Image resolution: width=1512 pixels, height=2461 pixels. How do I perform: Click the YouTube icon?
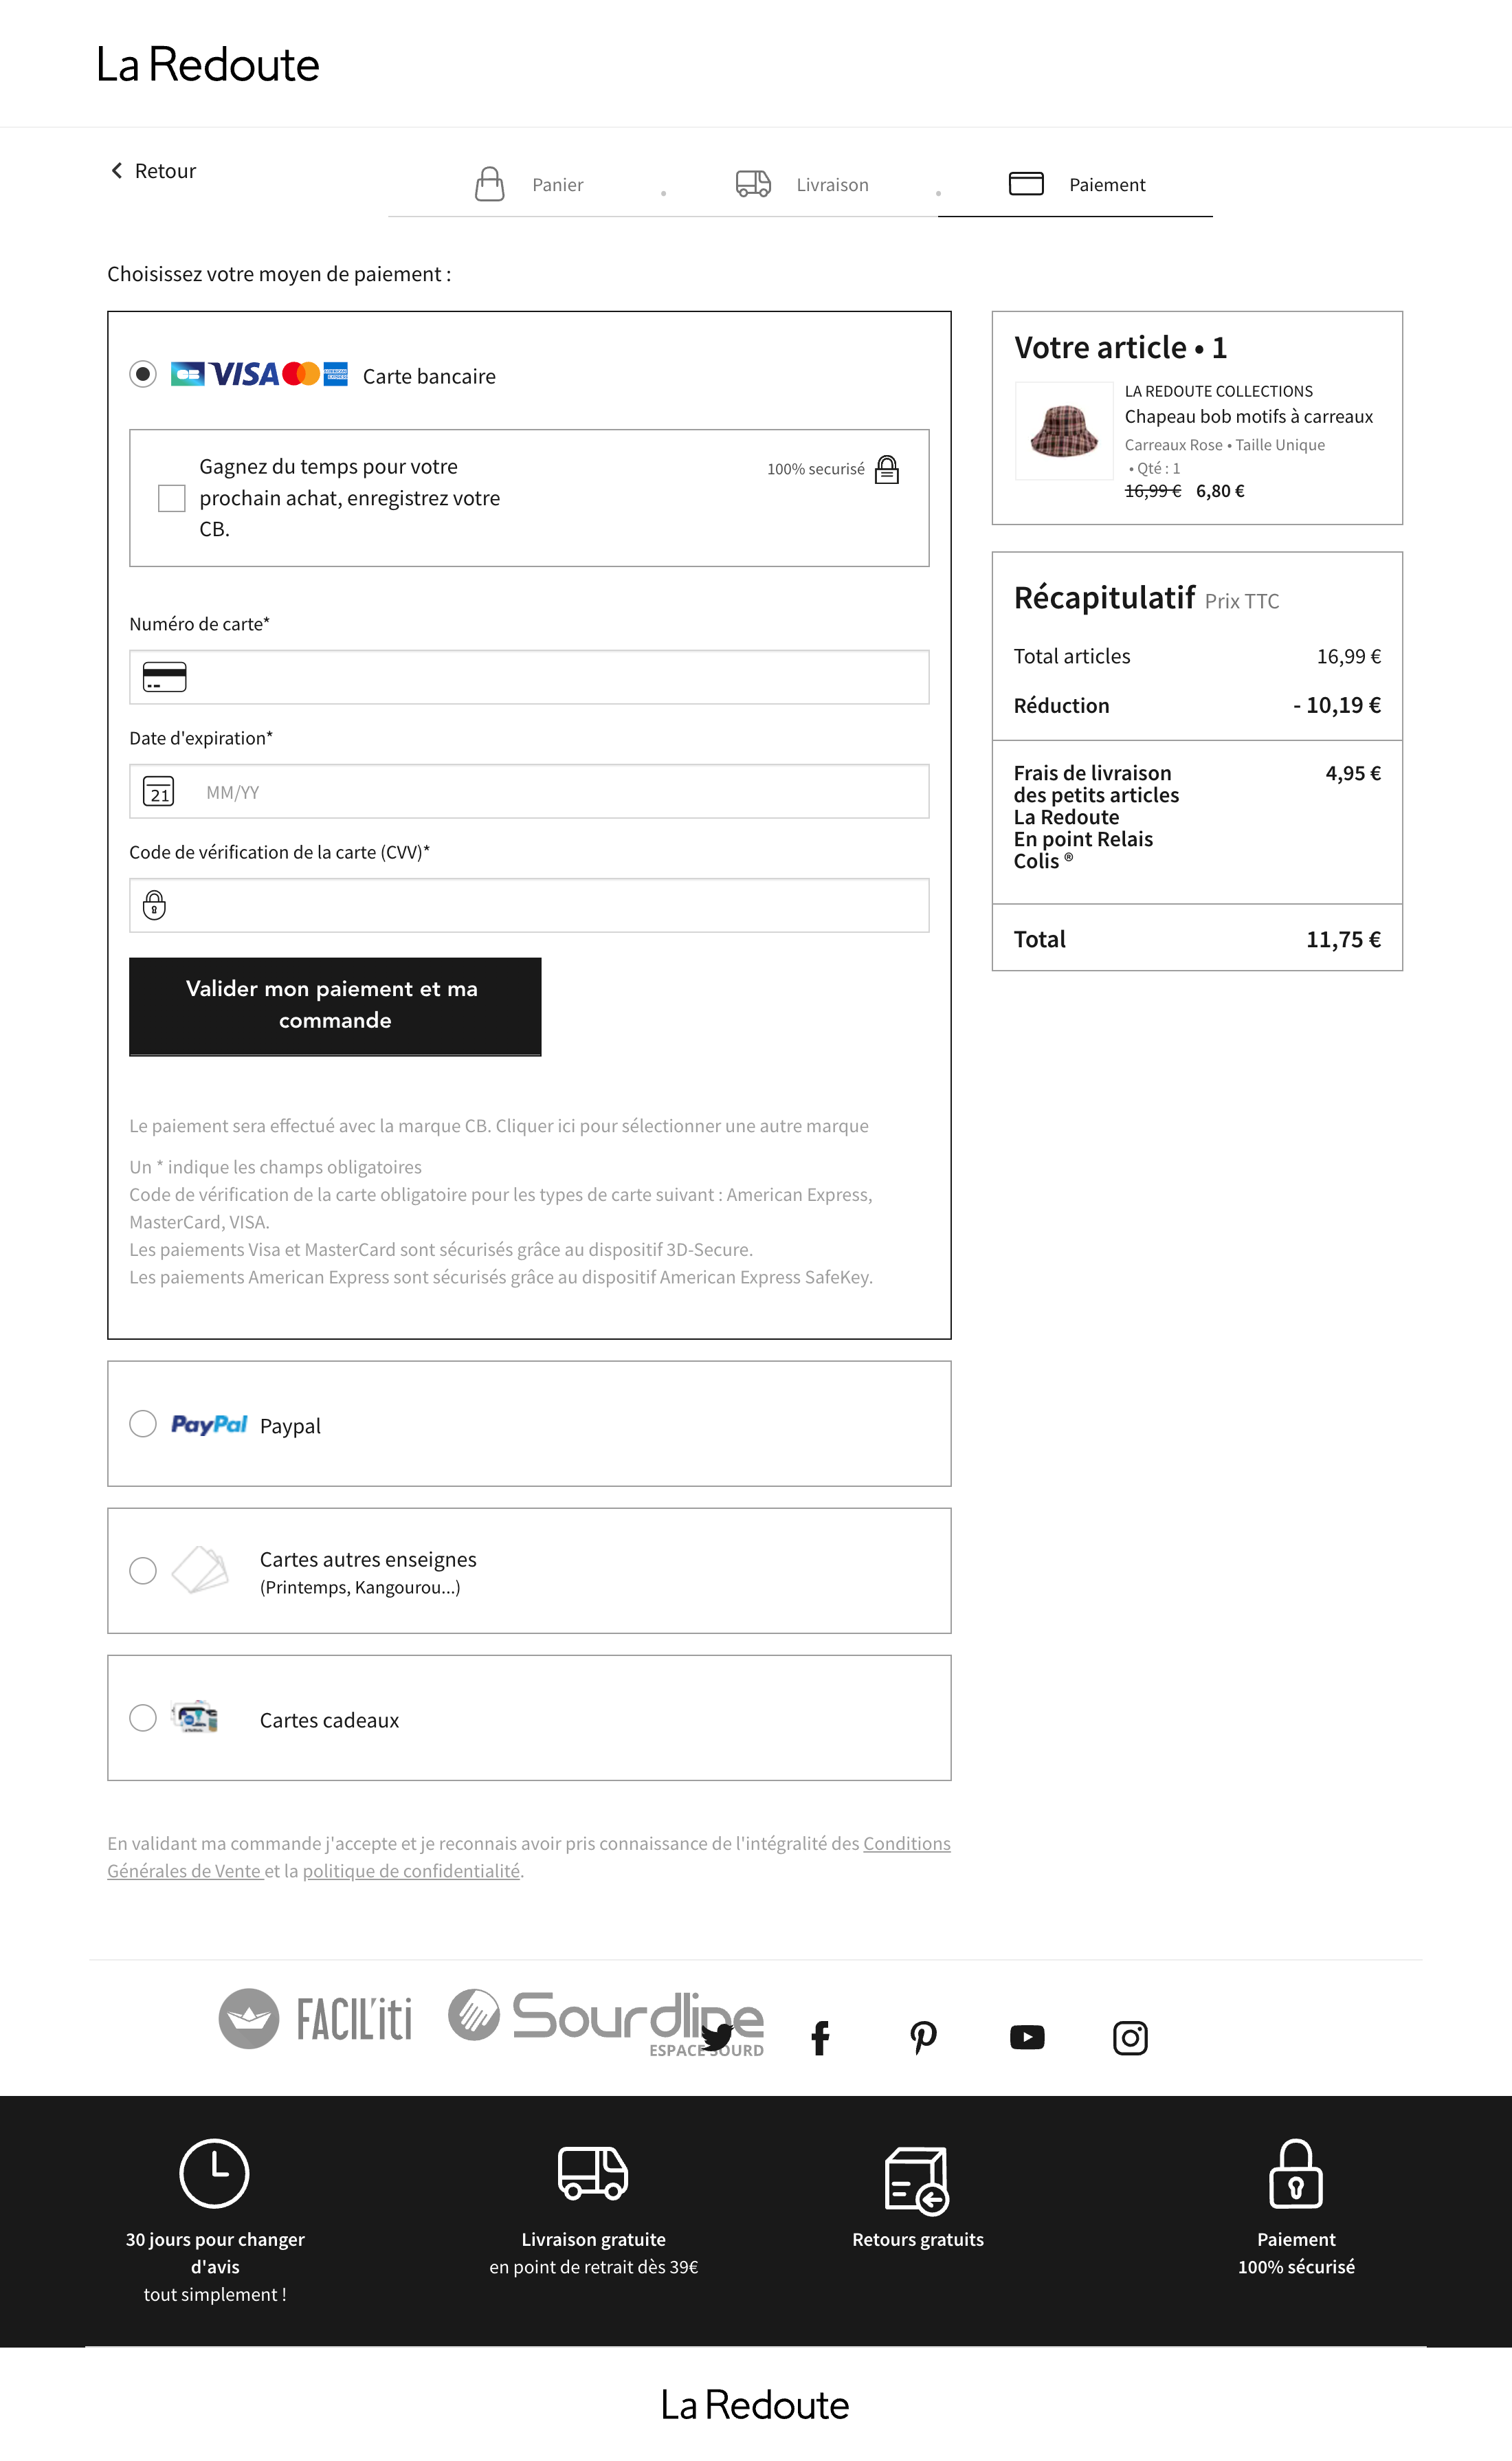[x=1027, y=2037]
